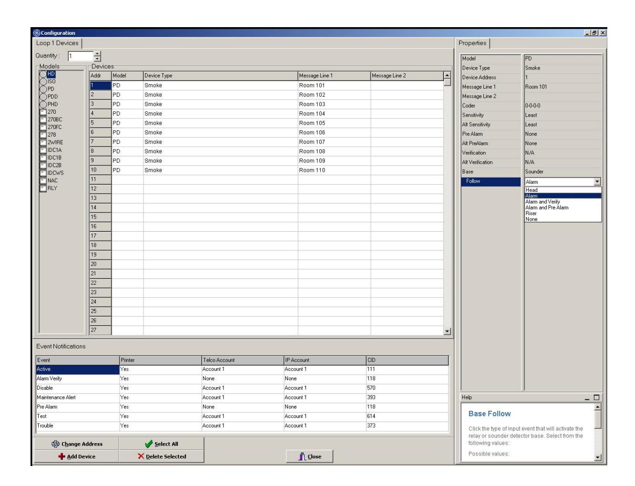This screenshot has width=635, height=486.
Task: Select the IDC1B module icon
Action: tap(43, 158)
